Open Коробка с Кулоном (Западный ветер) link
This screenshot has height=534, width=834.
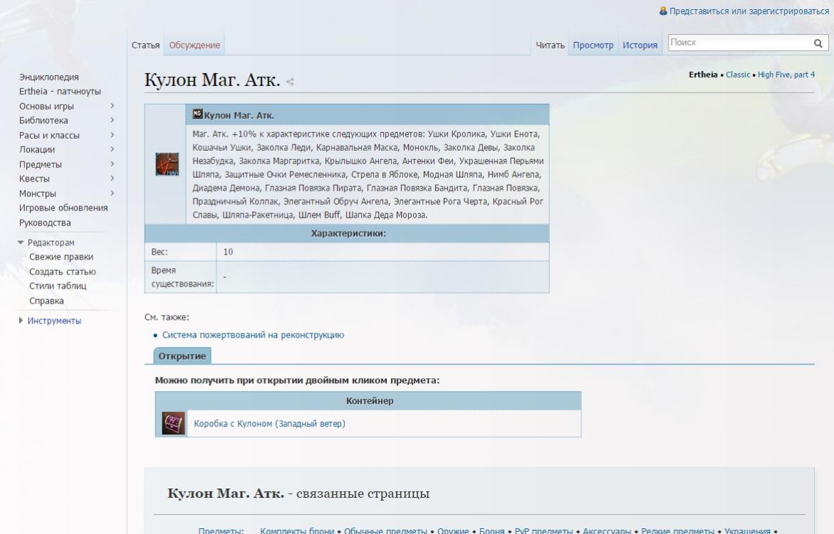pos(269,424)
